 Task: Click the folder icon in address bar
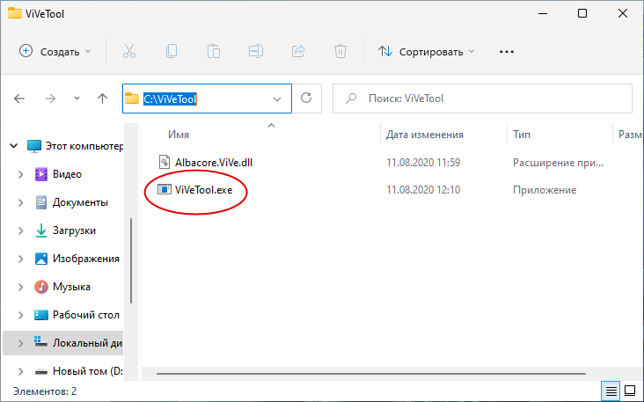point(132,99)
